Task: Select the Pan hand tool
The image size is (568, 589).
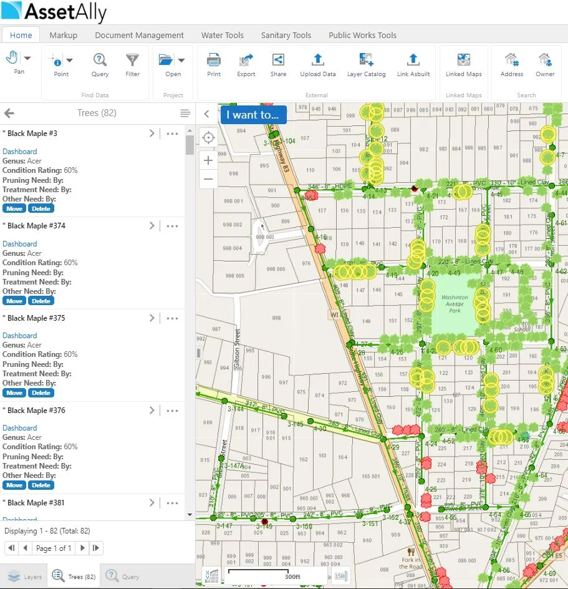Action: point(12,58)
